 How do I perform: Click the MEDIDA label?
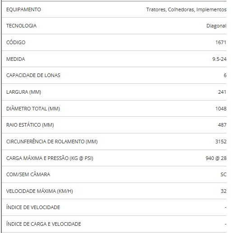click(x=16, y=59)
